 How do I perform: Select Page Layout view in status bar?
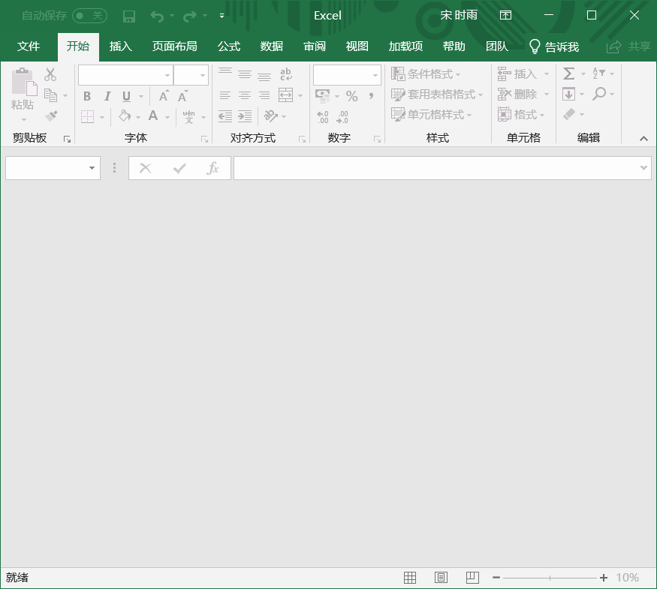(x=441, y=578)
